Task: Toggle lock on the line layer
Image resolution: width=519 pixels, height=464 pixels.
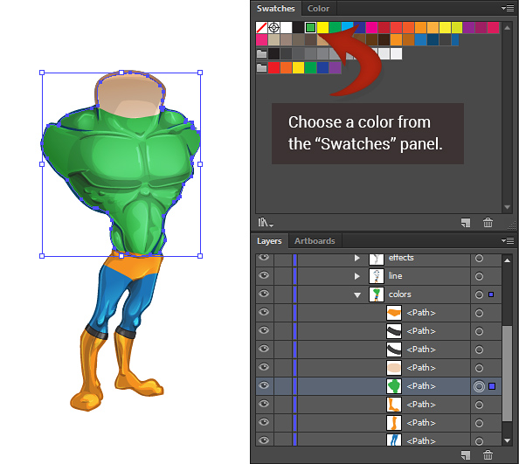Action: (282, 276)
